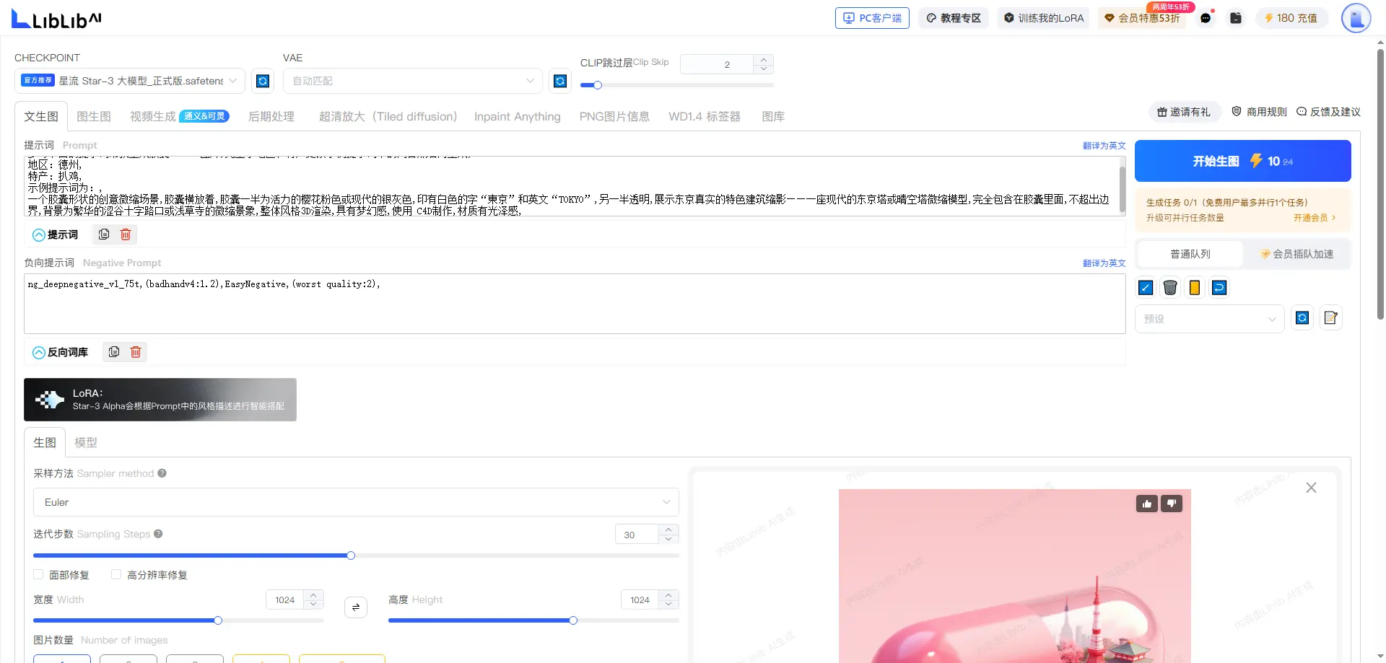The height and width of the screenshot is (663, 1386).
Task: Give the generated image a thumbs up
Action: point(1147,504)
